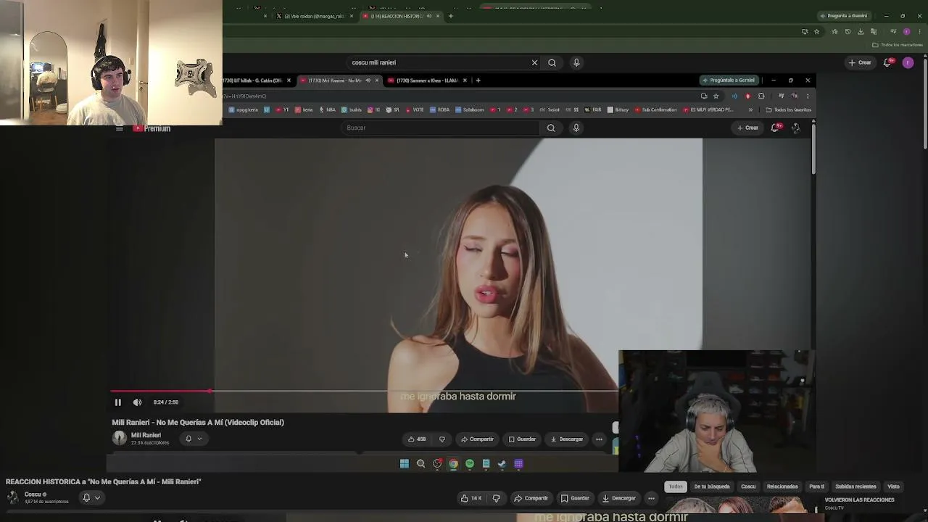Open Coscu channel notification bell dropdown
Screen dimensions: 928x522
(x=91, y=498)
